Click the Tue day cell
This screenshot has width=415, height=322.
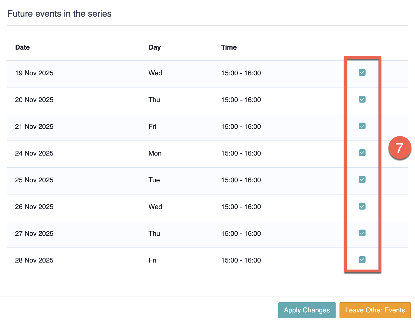(x=154, y=180)
